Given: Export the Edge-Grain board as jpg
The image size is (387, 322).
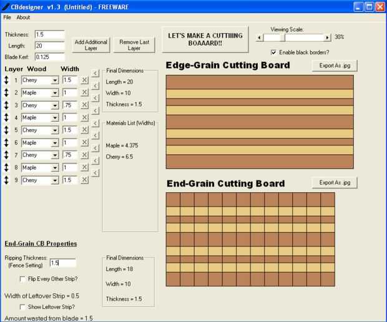Looking at the screenshot, I should [335, 66].
